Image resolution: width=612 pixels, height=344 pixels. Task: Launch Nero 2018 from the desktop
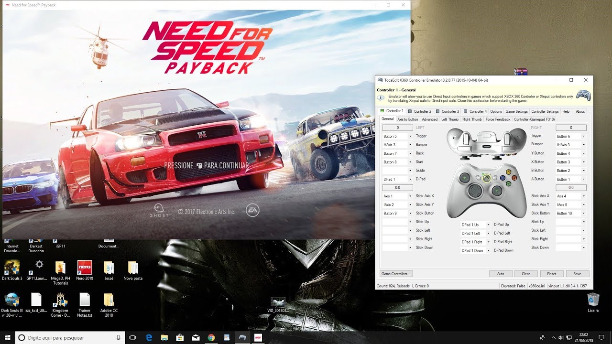[85, 270]
